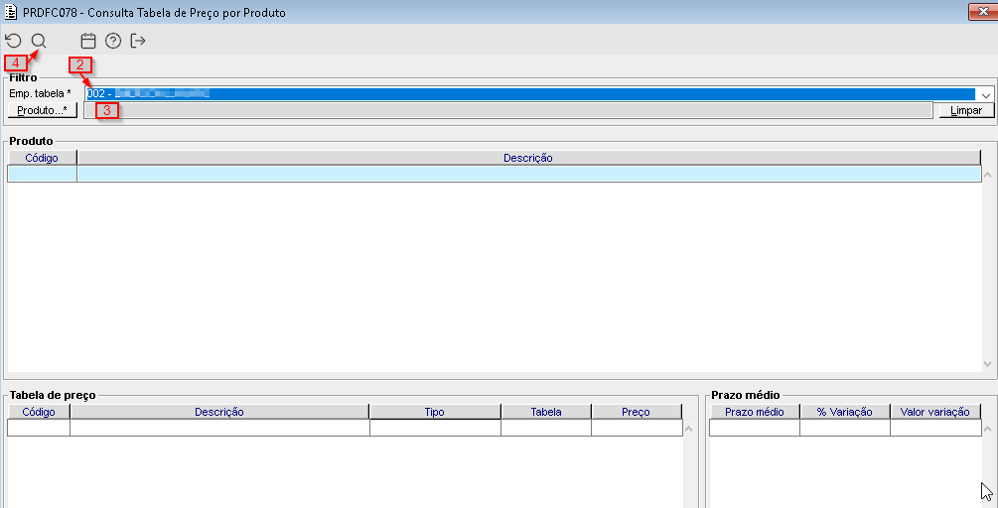Screen dimensions: 998x508
Task: Click the Prazo médio column header
Action: (755, 412)
